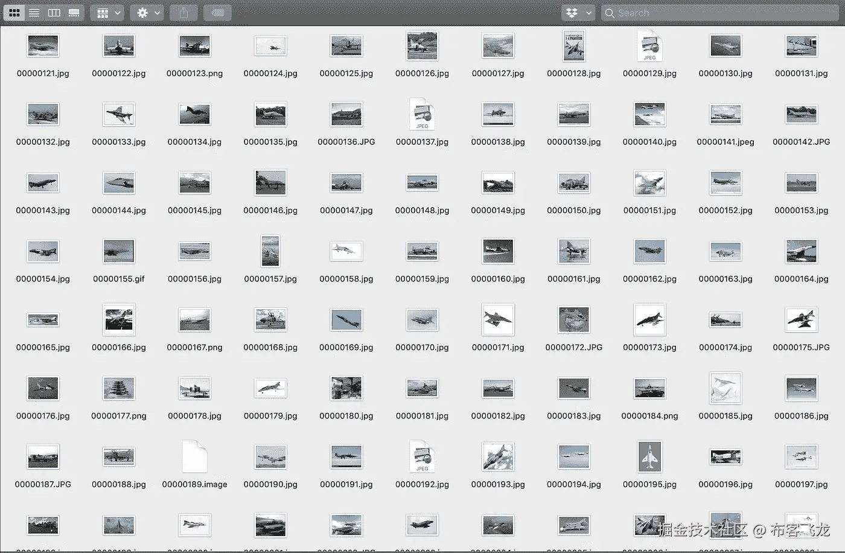Screen dimensions: 845x553
Task: Click the file name 00000187.JPG
Action: pyautogui.click(x=43, y=485)
